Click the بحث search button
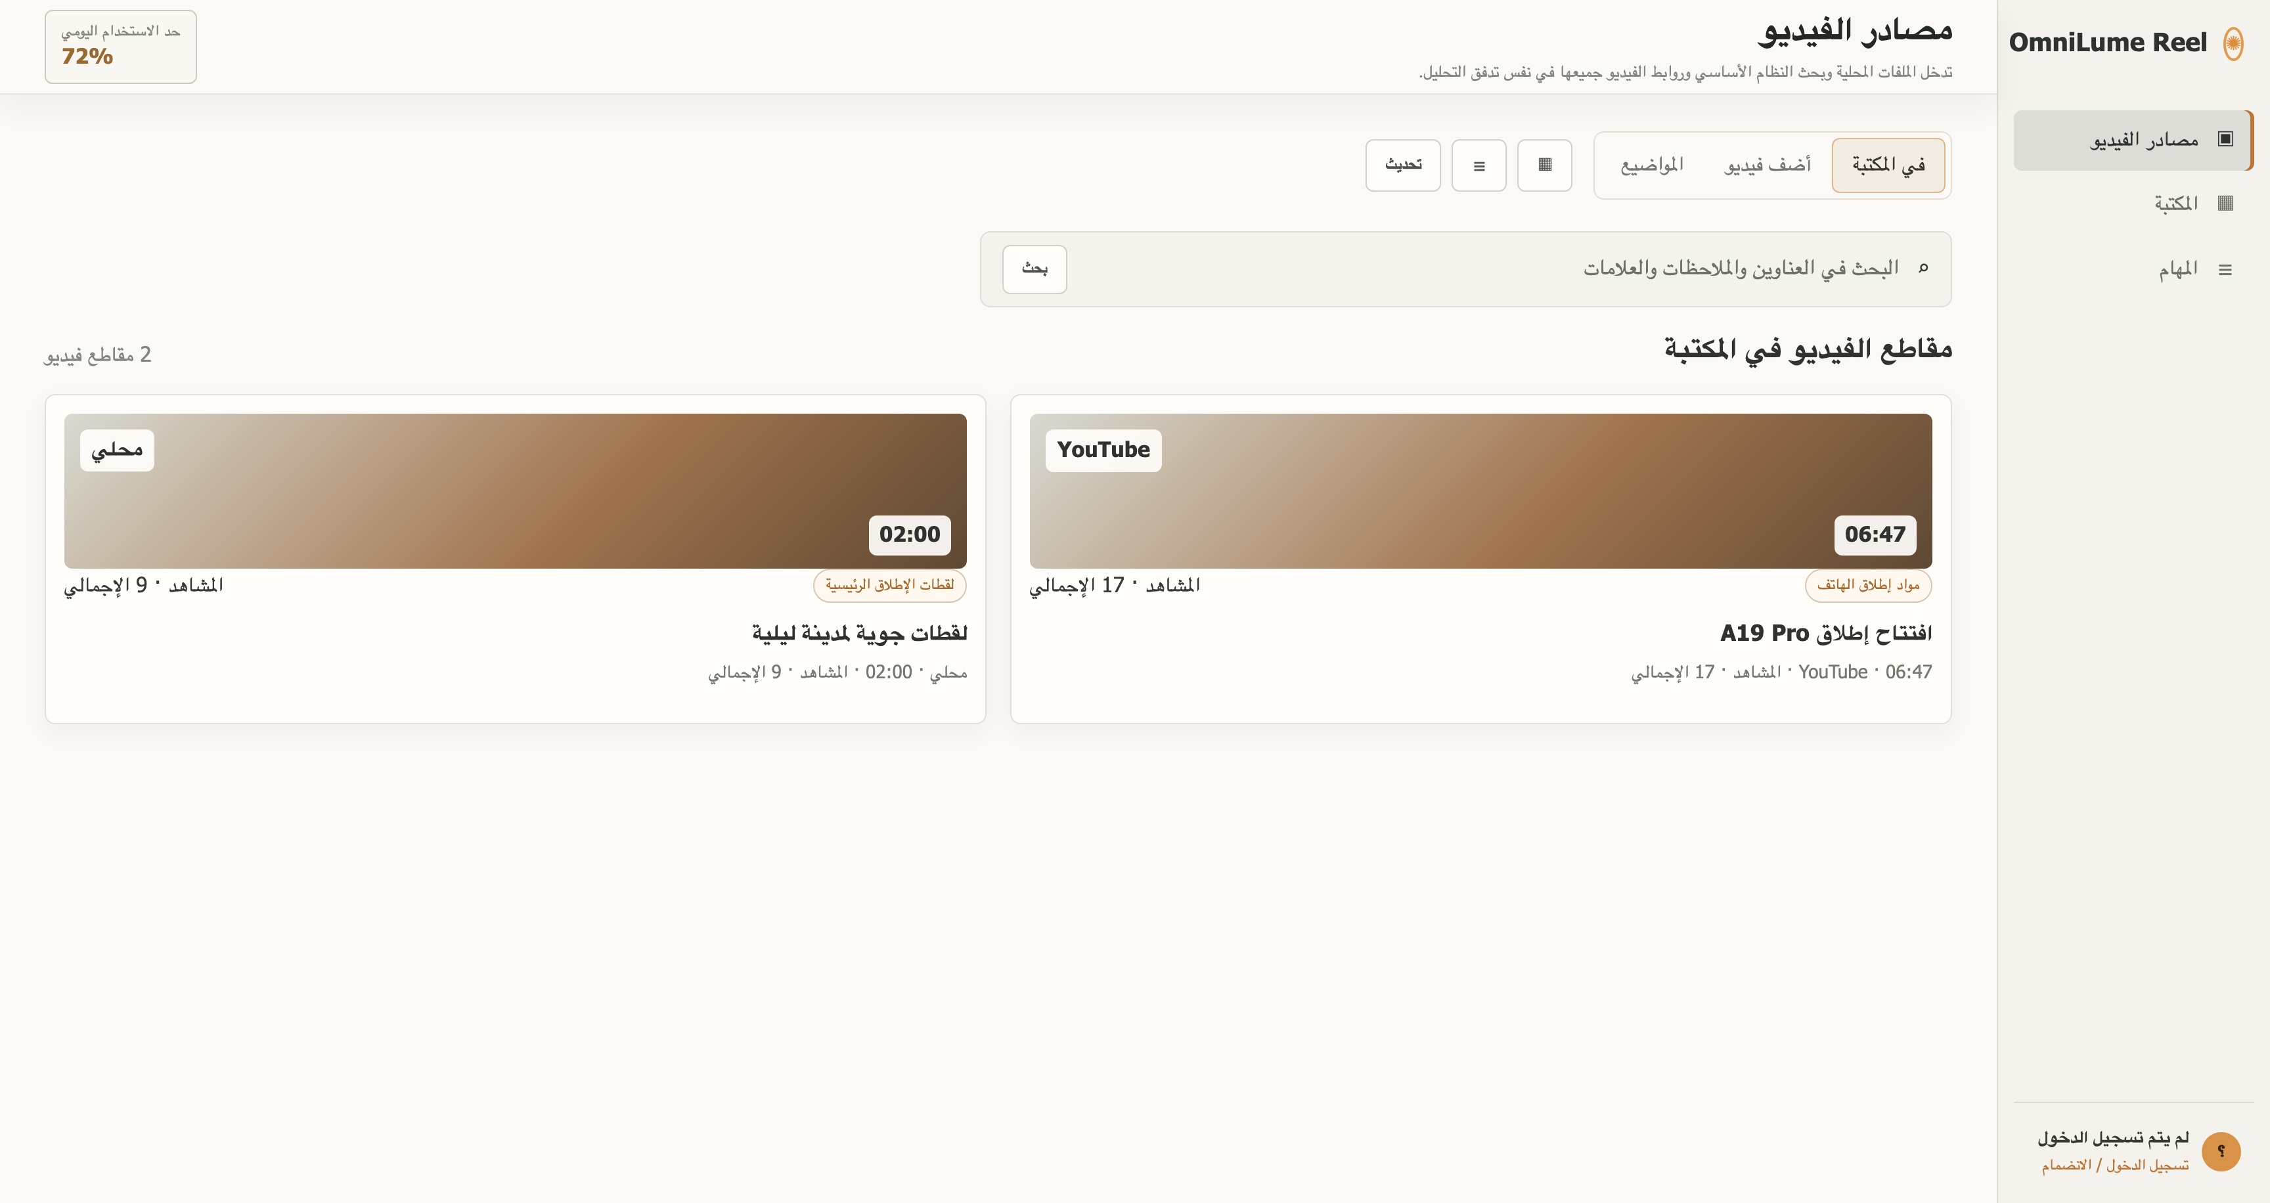 tap(1035, 269)
